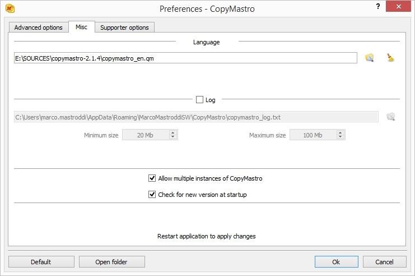This screenshot has height=276, width=415.
Task: Decrease Minimum size with down arrow
Action: [x=173, y=137]
